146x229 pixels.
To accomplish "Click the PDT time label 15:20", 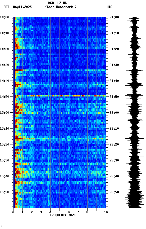I will click(4, 145).
